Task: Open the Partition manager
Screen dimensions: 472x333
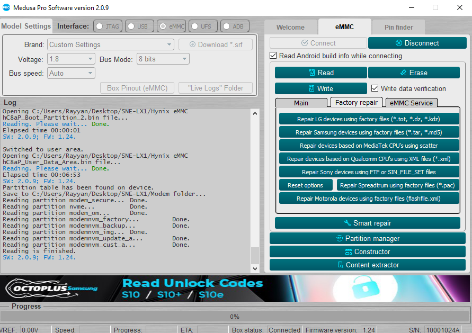Action: [368, 238]
